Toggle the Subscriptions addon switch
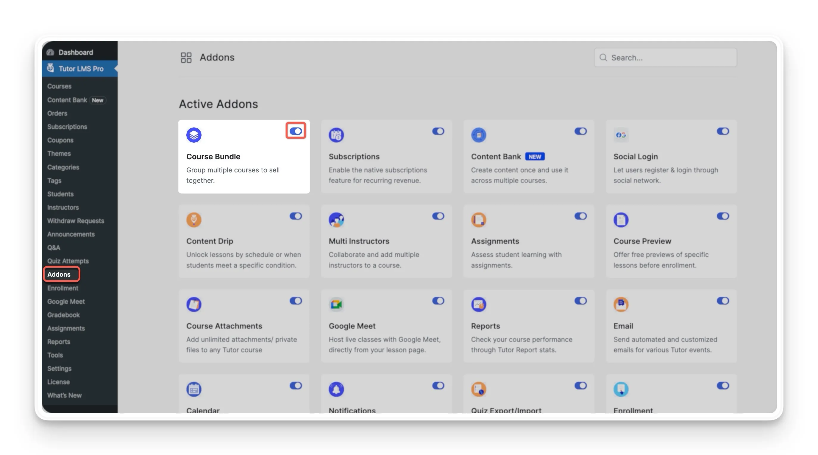818x455 pixels. tap(438, 131)
